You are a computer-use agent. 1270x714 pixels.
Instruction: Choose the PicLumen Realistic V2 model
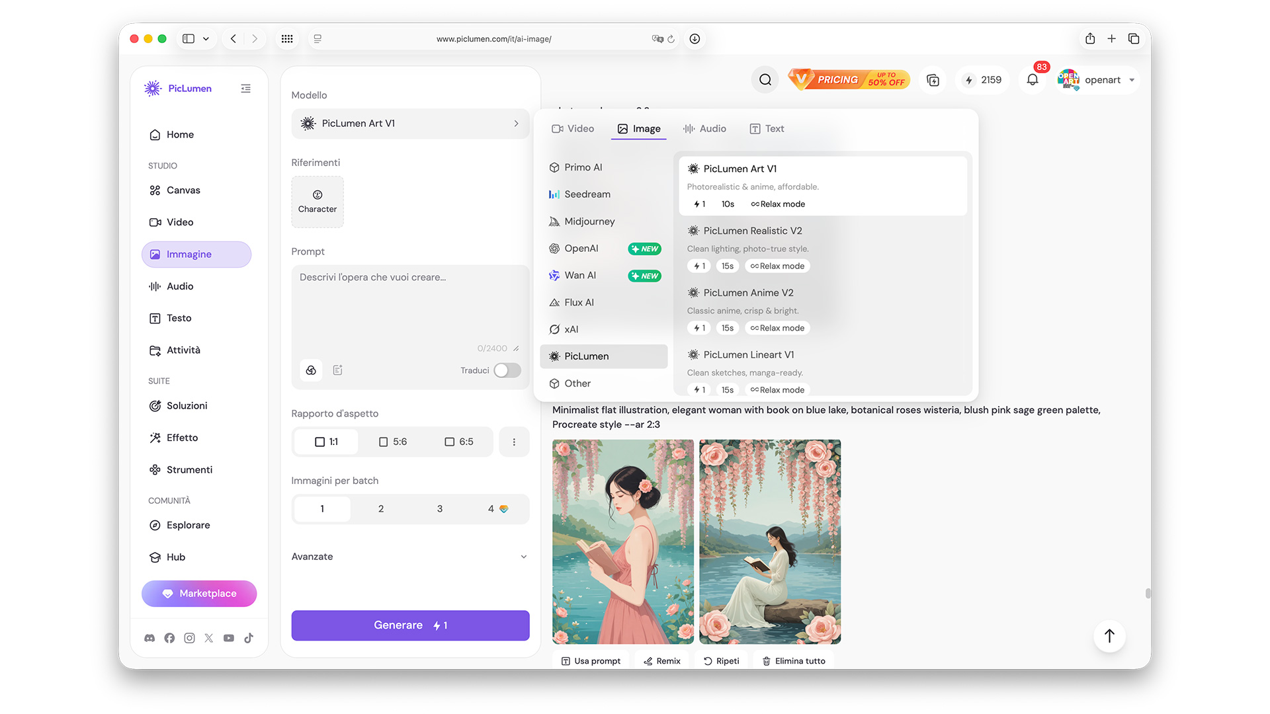(x=823, y=248)
